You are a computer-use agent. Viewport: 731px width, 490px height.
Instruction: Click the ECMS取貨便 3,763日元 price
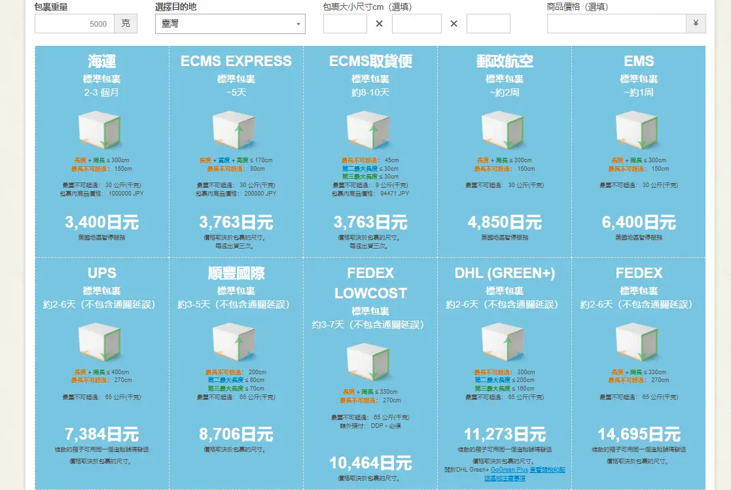370,222
